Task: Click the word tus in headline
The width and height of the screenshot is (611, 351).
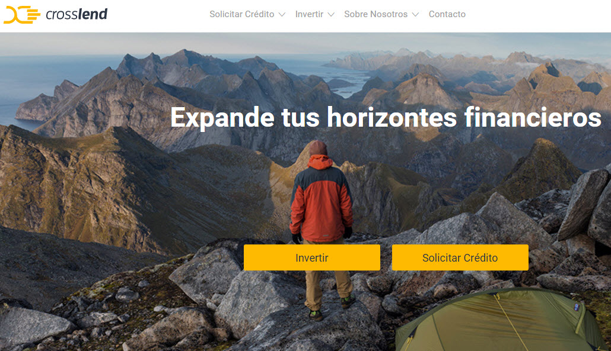Action: (x=300, y=118)
